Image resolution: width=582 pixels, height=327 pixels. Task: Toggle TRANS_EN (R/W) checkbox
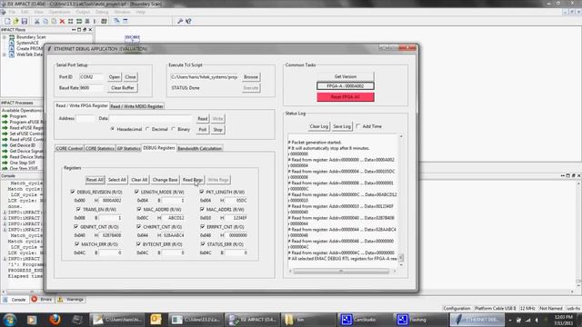[78, 209]
